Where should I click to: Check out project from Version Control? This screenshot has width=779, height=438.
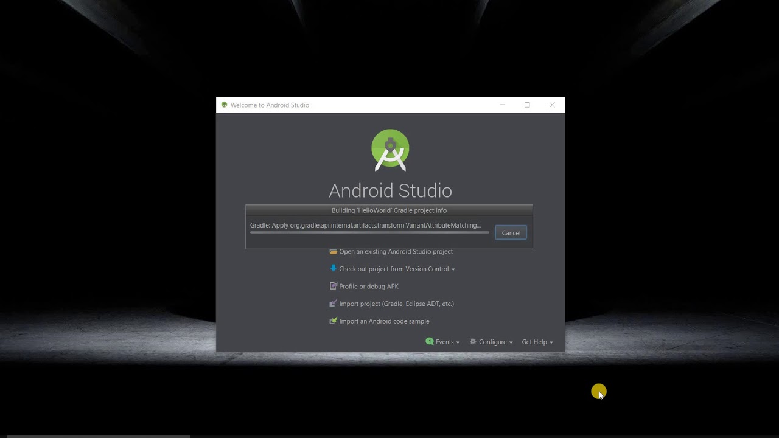pyautogui.click(x=394, y=269)
